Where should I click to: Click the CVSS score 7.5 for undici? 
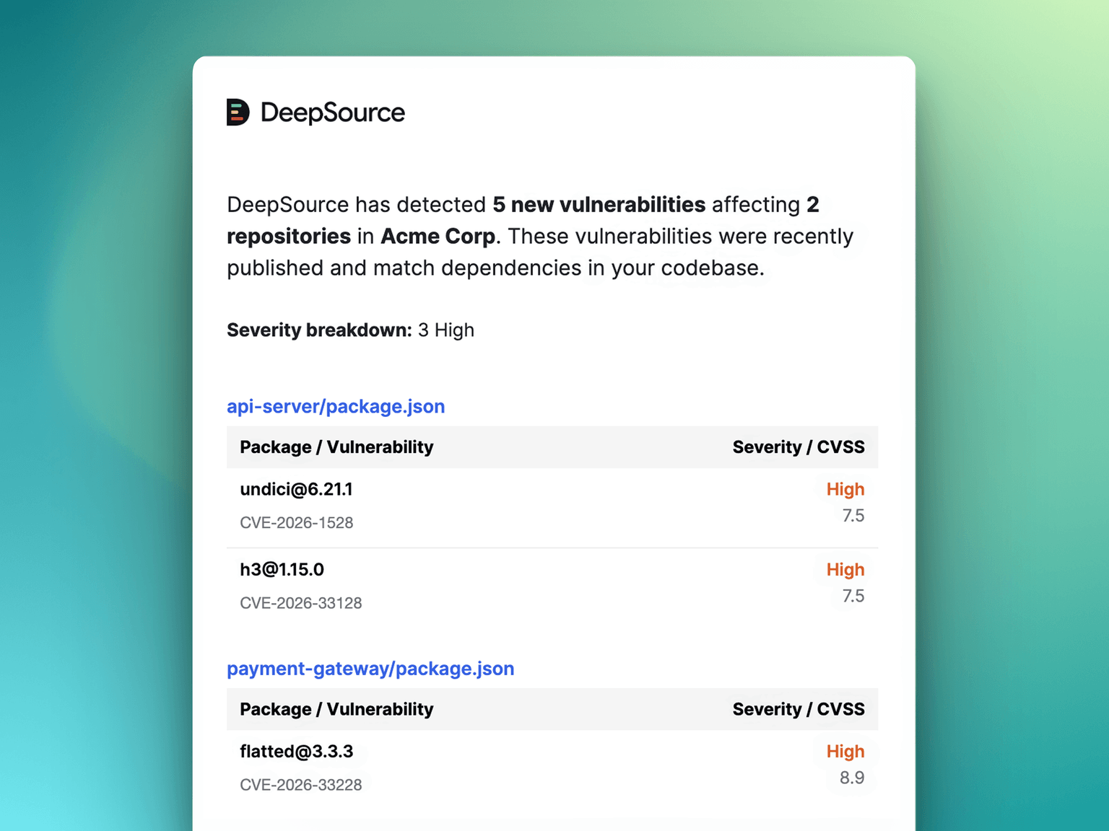[853, 515]
